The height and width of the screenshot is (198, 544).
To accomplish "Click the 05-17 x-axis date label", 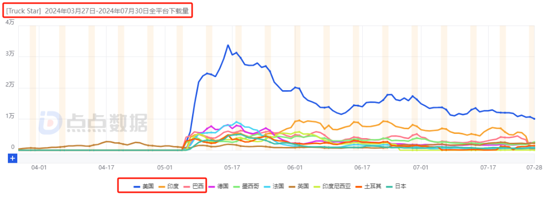I will tap(232, 167).
